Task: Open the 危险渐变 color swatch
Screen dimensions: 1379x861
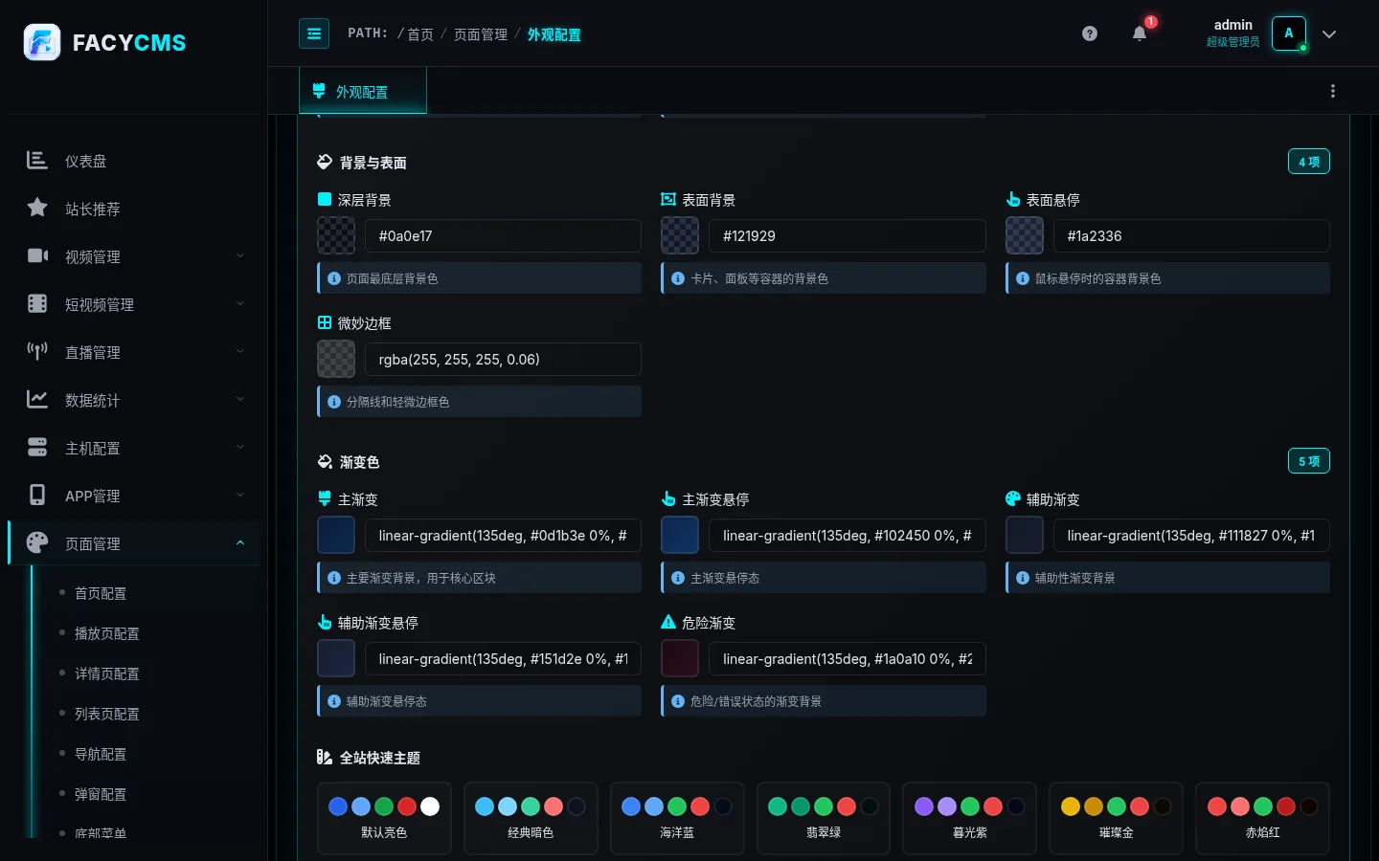Action: tap(680, 658)
